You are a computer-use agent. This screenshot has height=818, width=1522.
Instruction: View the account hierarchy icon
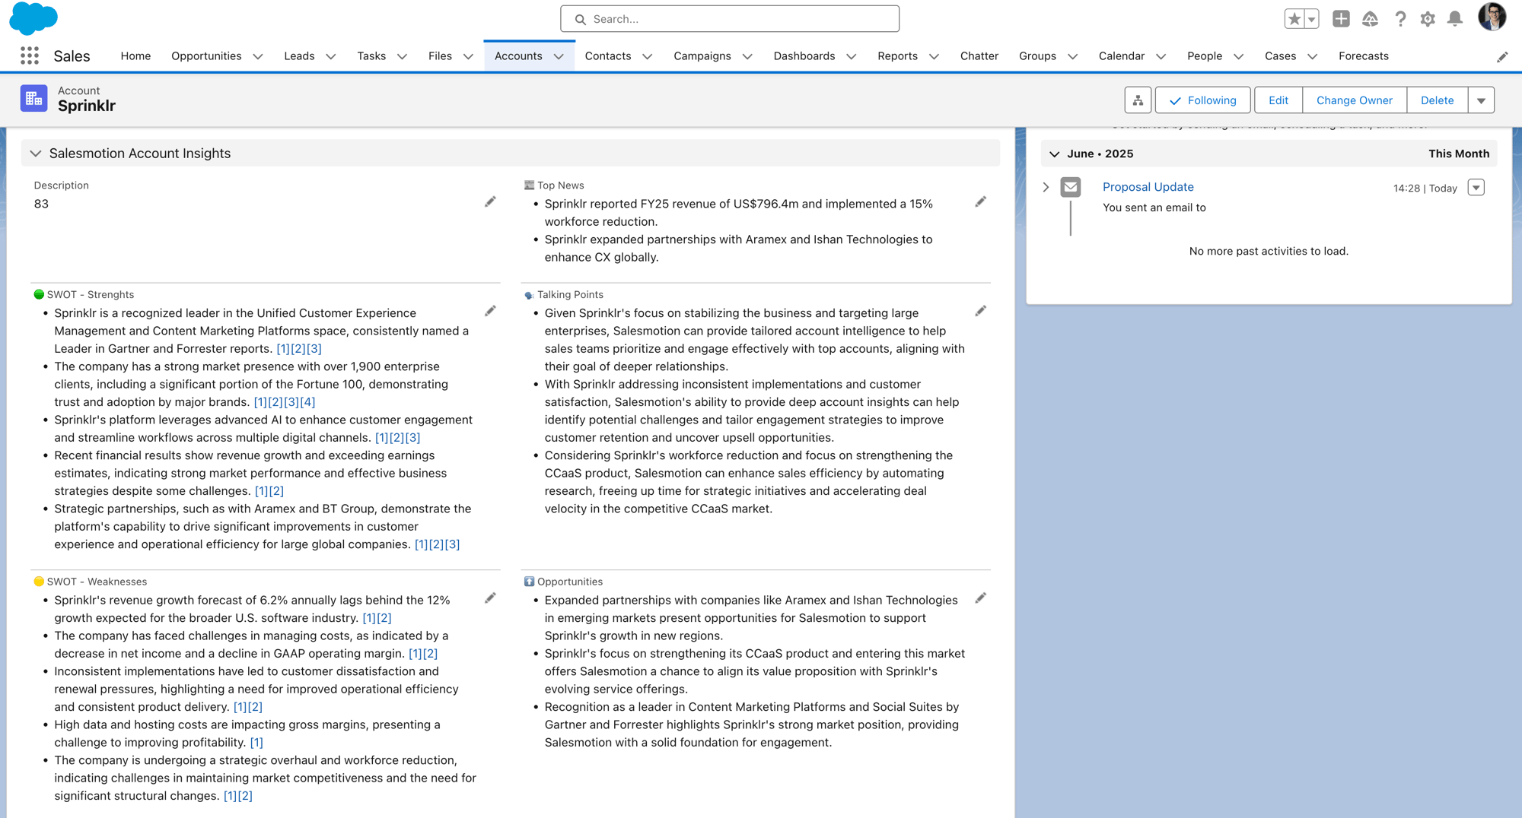[x=1138, y=100]
